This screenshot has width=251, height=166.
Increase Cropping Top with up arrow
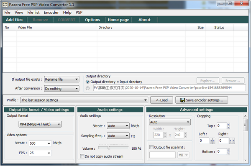tap(228, 124)
